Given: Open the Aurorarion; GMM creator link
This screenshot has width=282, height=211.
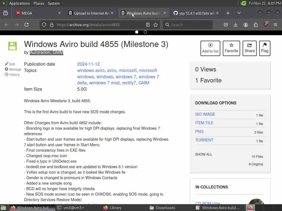Looking at the screenshot, I should [46, 52].
